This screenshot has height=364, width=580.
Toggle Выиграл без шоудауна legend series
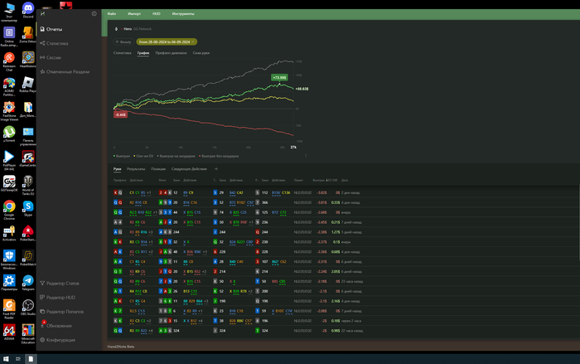pyautogui.click(x=219, y=156)
